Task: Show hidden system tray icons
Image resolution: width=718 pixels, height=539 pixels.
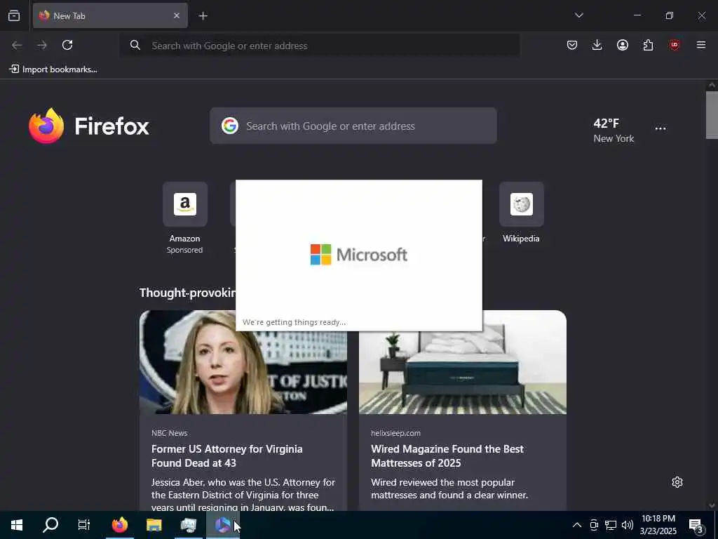Action: 577,525
